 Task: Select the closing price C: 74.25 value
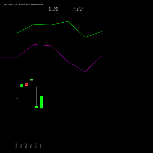[x=54, y=8]
